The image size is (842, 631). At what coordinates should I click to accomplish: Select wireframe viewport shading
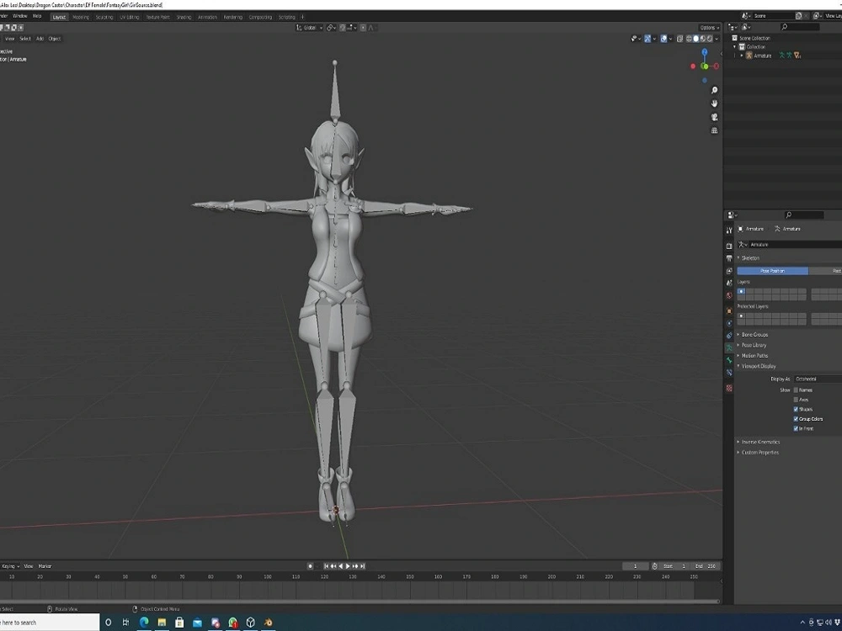(x=689, y=39)
